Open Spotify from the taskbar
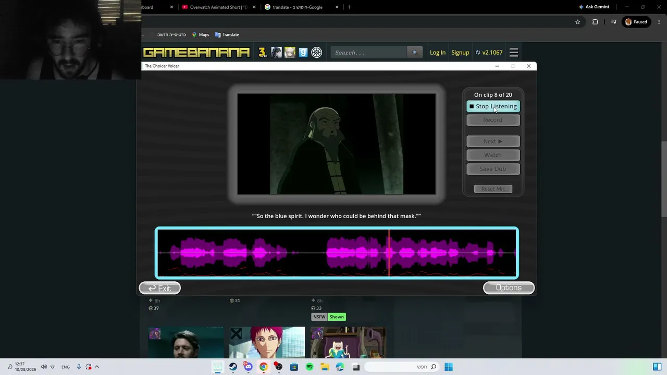The width and height of the screenshot is (667, 375). click(x=310, y=367)
